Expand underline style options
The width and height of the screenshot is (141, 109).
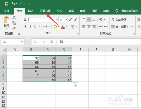point(39,27)
